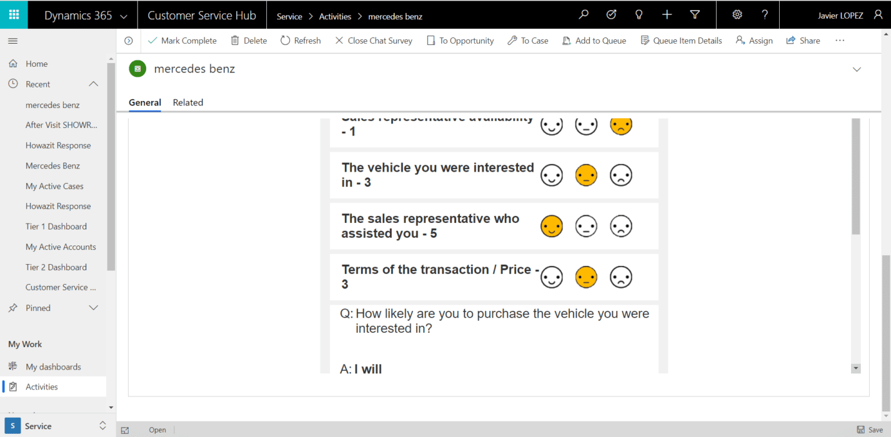Screen dimensions: 891x437
Task: Open recent item My Active Cases
Action: [x=55, y=186]
